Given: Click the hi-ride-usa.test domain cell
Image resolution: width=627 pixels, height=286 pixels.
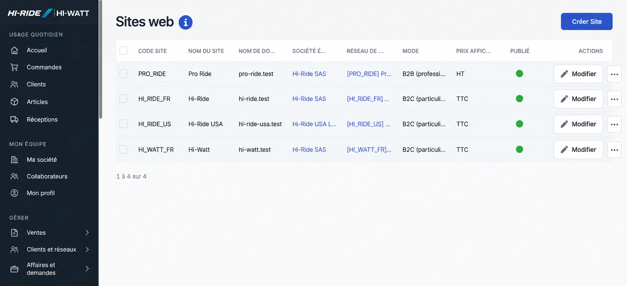Looking at the screenshot, I should pos(260,124).
